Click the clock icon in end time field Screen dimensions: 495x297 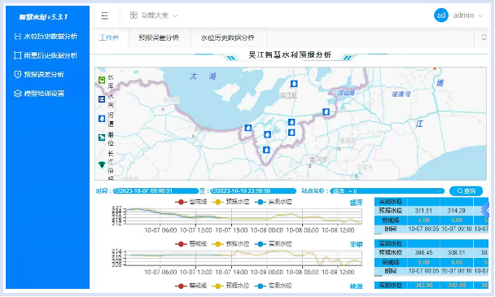coord(214,191)
